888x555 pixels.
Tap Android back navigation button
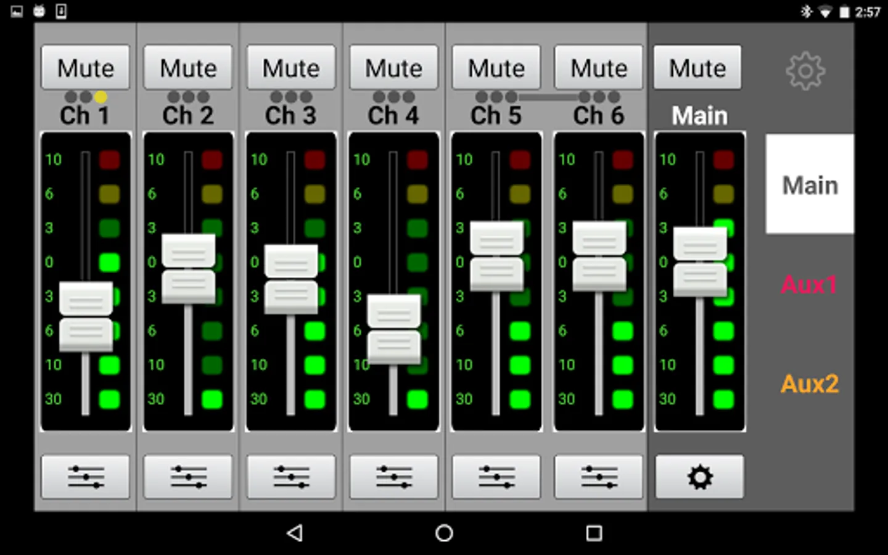point(295,533)
